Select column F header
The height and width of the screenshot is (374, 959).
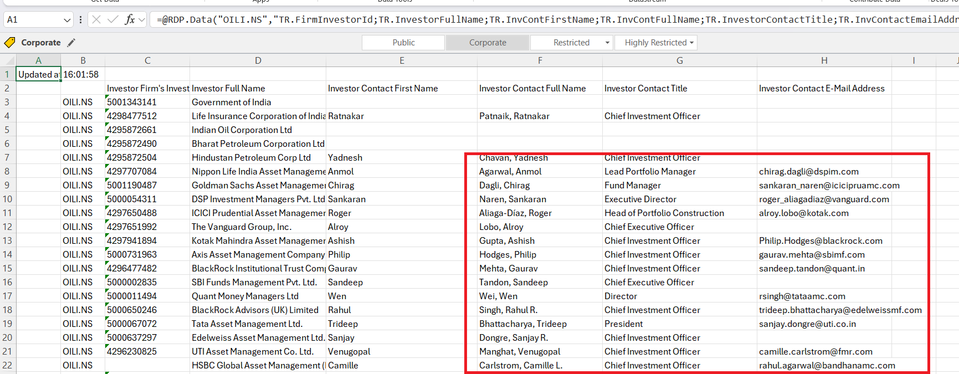540,60
